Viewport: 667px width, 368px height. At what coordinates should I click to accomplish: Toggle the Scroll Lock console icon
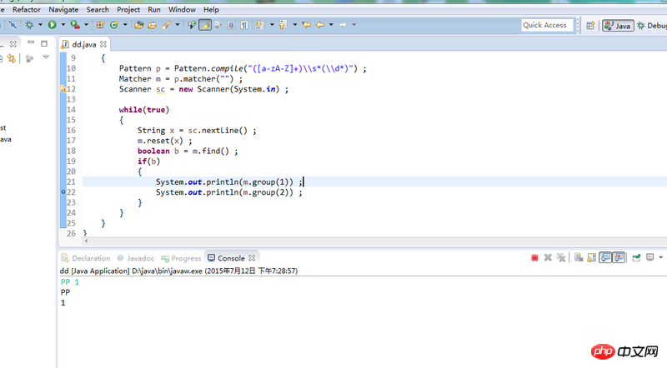[x=592, y=257]
